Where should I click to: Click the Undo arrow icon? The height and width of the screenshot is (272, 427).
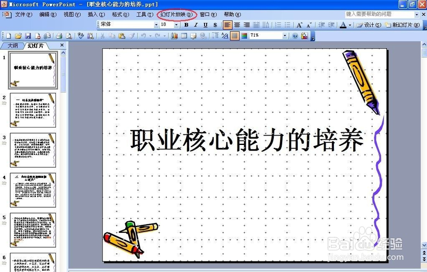coord(143,36)
